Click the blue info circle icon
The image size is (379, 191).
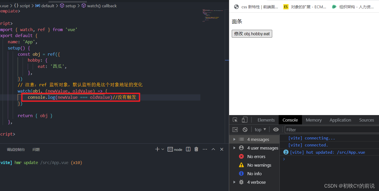[241, 174]
